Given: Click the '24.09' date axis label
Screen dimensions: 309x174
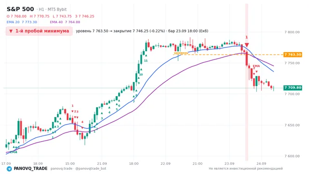Looking at the screenshot, I should pos(261,163).
